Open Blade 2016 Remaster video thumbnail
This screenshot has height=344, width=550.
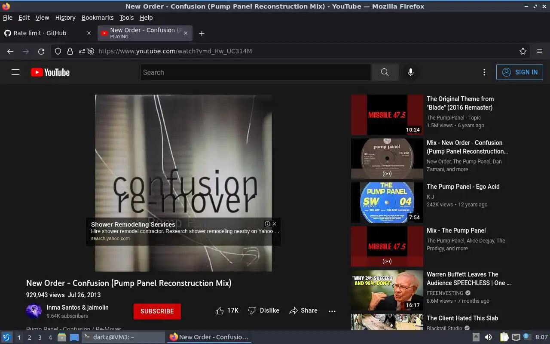coord(387,115)
